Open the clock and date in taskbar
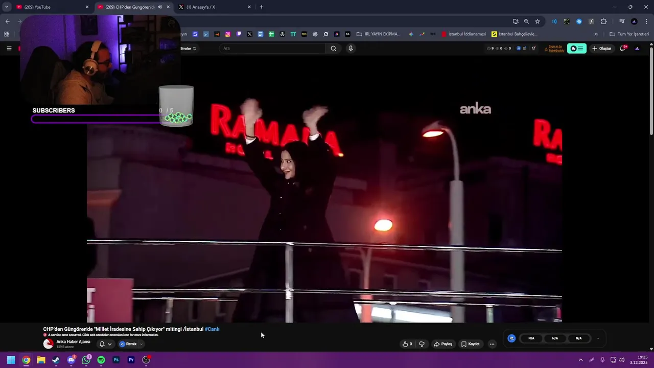 pos(639,360)
